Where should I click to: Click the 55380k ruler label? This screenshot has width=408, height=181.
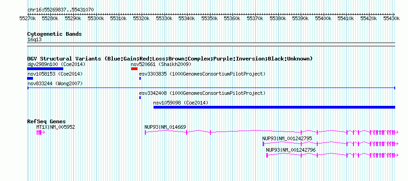point(278,18)
